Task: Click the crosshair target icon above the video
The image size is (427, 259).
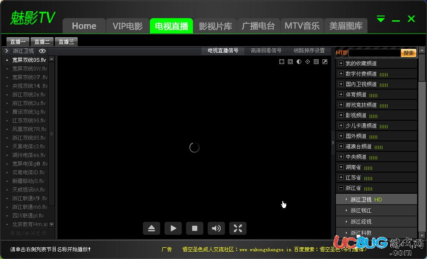Action: (307, 61)
